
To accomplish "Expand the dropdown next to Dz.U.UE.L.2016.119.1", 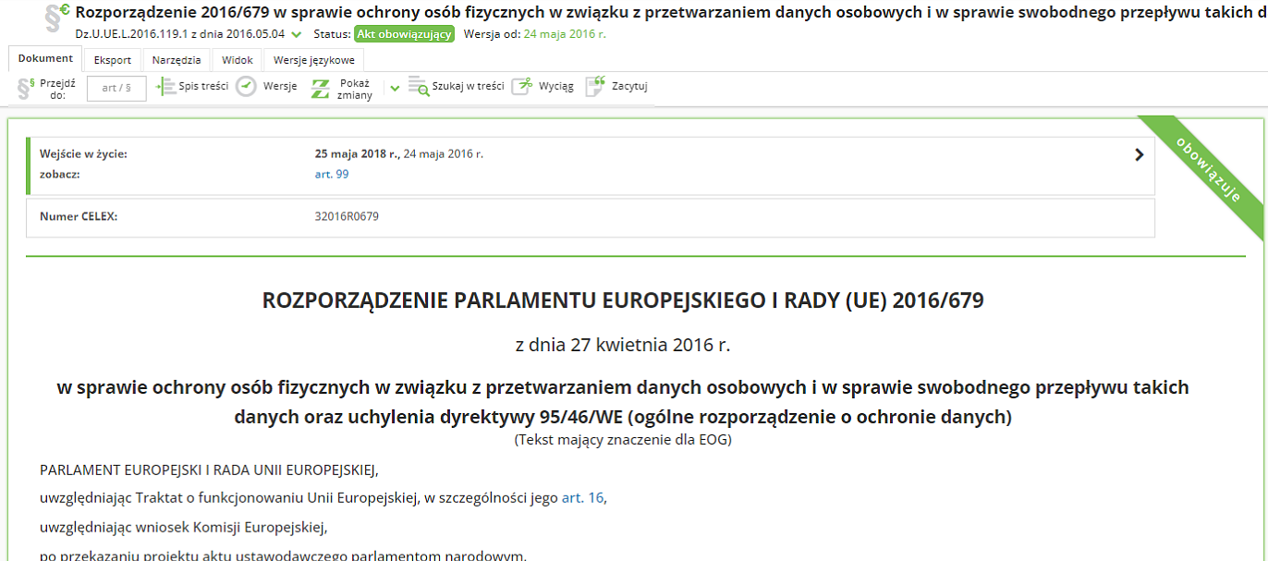I will click(296, 34).
